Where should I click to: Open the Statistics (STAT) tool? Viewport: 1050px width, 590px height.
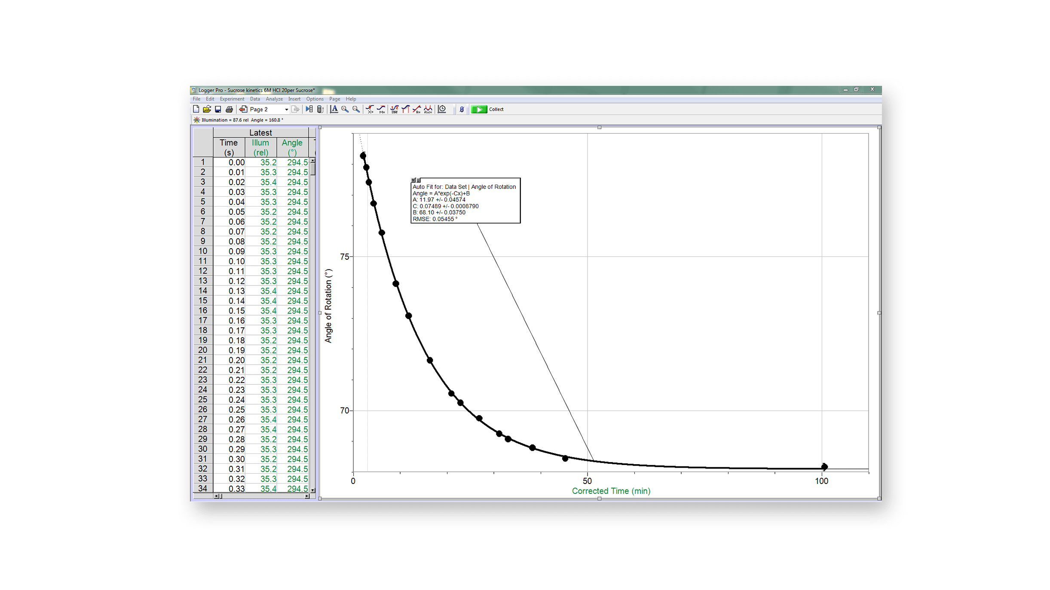394,109
